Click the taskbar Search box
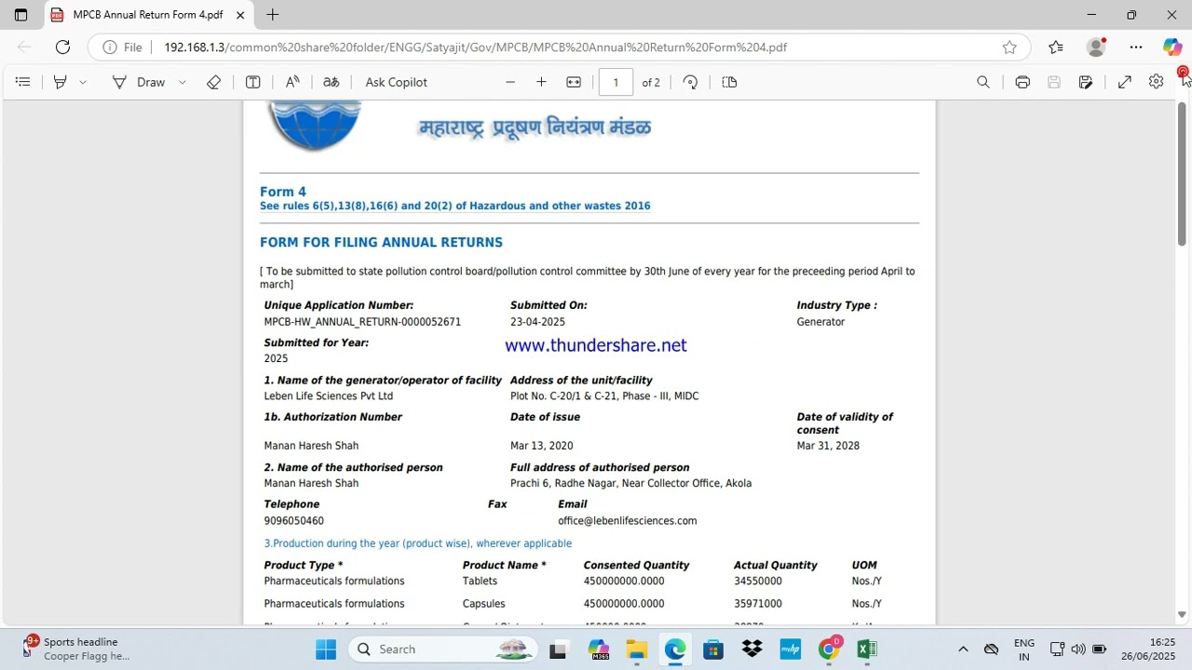 (443, 650)
